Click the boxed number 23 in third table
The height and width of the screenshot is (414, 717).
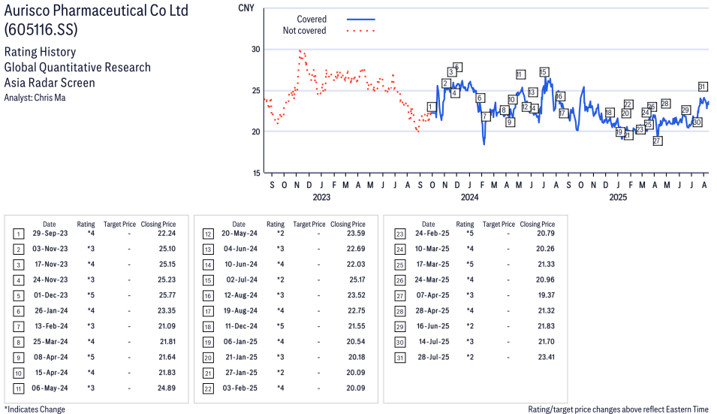pos(399,234)
